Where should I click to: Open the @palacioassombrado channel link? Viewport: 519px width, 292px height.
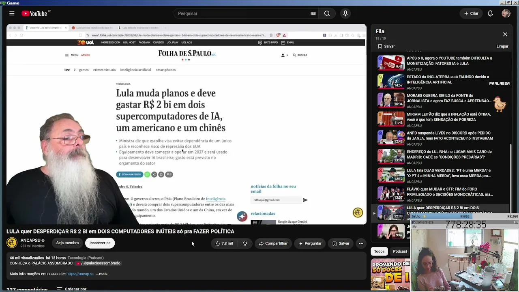[99, 263]
